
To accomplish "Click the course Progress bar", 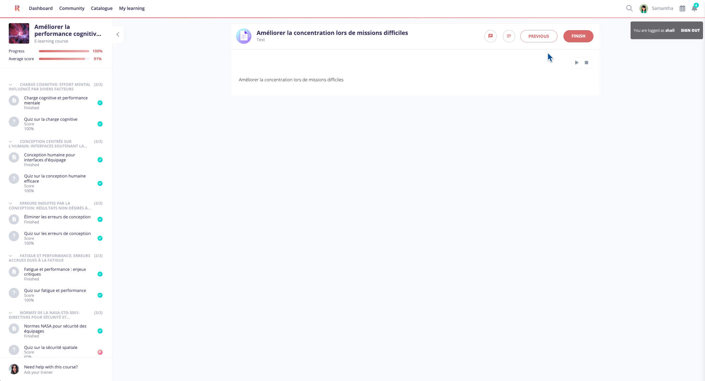I will (x=64, y=51).
